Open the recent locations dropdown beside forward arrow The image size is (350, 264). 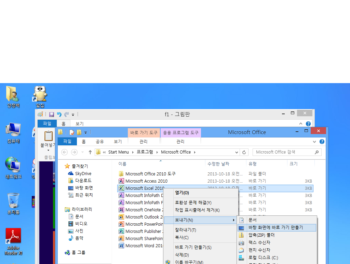click(x=83, y=152)
